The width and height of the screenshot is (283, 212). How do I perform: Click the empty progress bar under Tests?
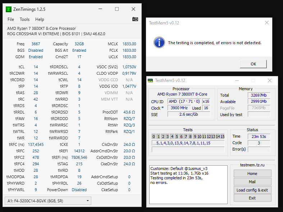click(188, 149)
